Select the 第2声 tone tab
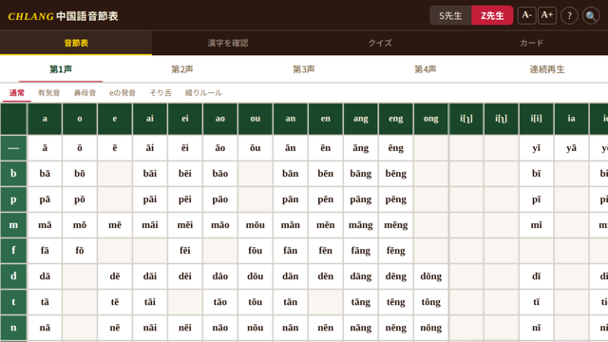The height and width of the screenshot is (342, 608). tap(182, 69)
